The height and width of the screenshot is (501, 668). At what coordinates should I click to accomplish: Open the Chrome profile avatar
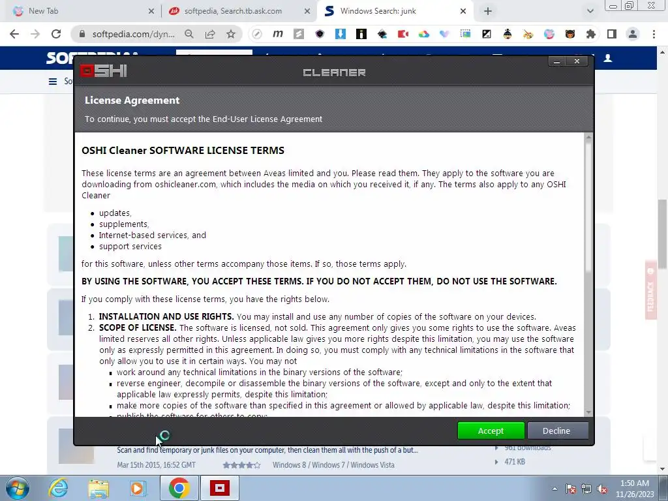pos(633,34)
